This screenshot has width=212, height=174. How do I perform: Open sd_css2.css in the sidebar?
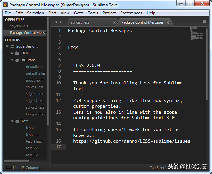point(35,101)
